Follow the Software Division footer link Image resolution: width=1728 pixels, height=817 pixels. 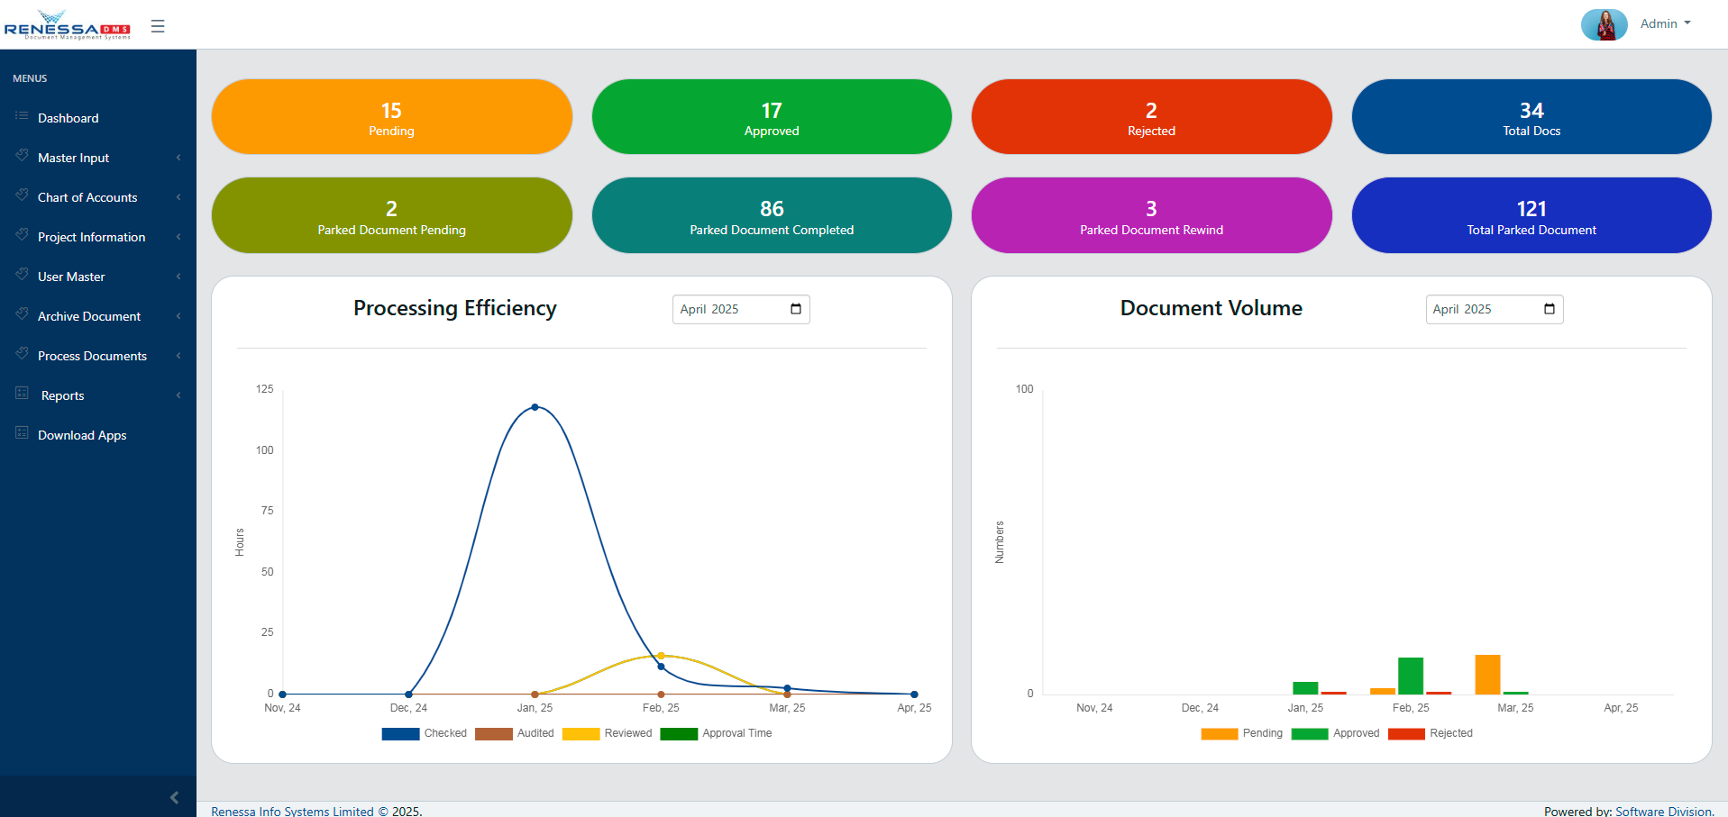(x=1663, y=811)
